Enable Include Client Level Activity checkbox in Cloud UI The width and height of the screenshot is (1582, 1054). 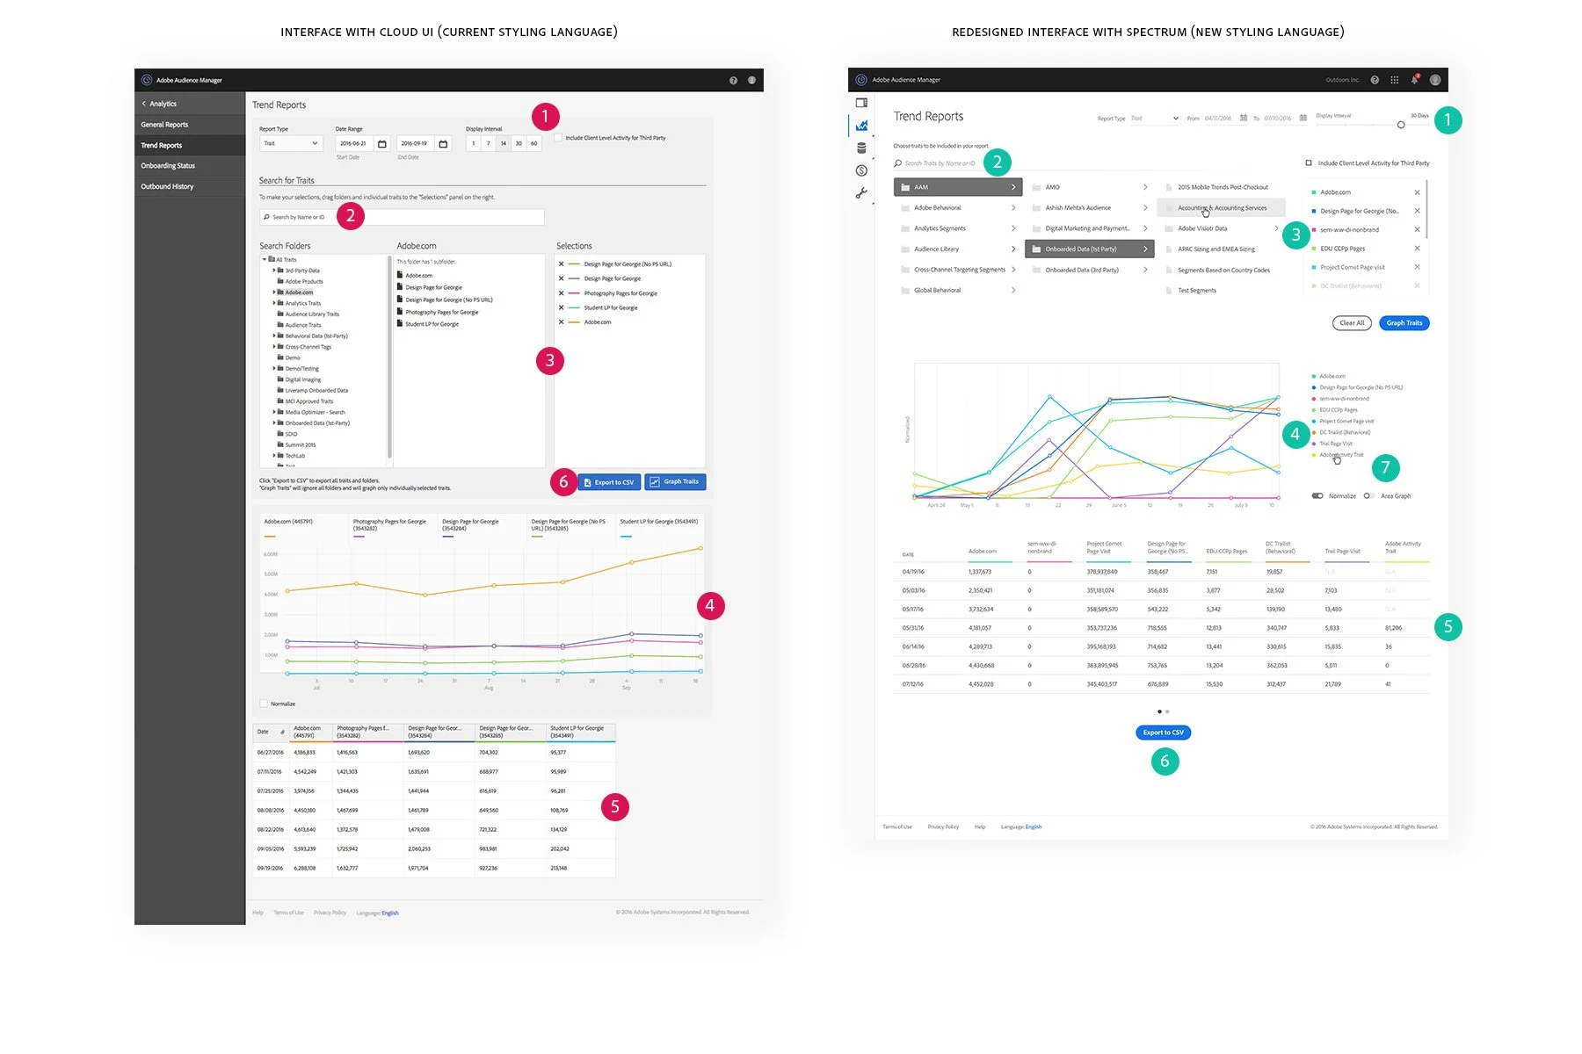pyautogui.click(x=558, y=138)
